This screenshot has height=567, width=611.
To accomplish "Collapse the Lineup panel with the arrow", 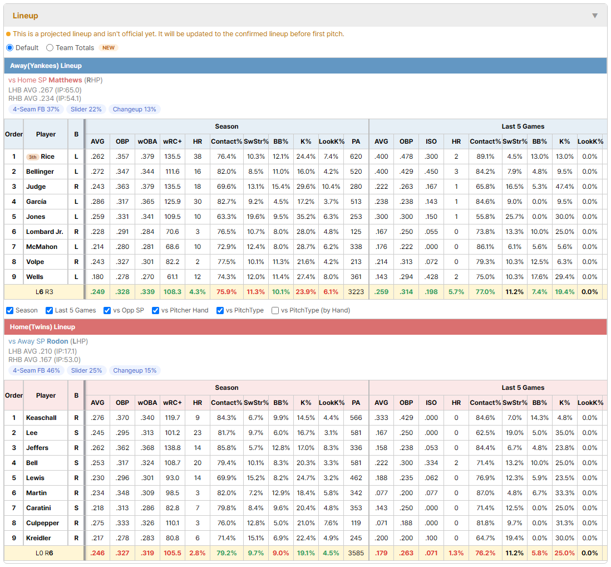I will click(x=595, y=16).
